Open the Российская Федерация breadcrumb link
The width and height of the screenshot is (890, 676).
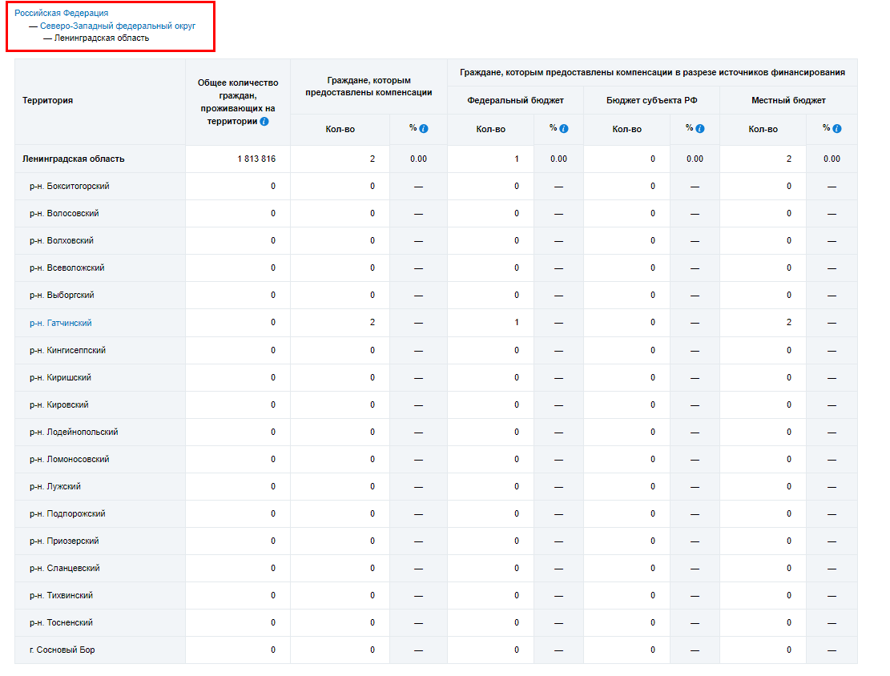click(62, 14)
